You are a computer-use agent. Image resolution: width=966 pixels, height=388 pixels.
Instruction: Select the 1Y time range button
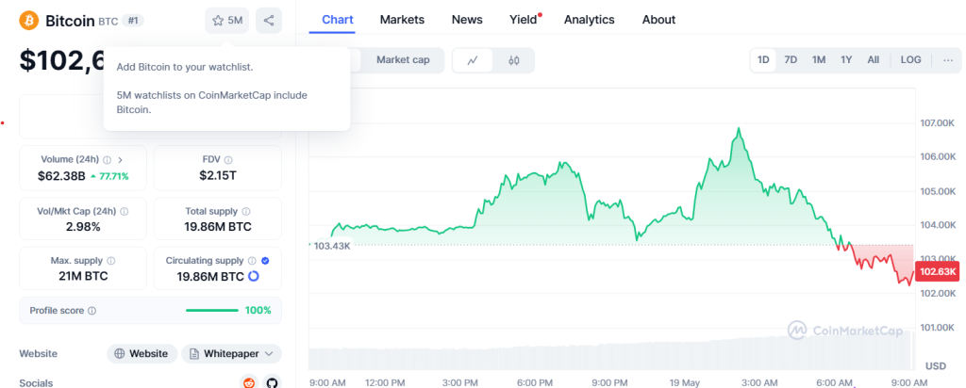[846, 60]
